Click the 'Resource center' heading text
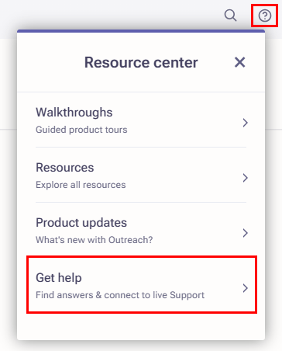Screen dimensions: 282x351 (x=141, y=63)
